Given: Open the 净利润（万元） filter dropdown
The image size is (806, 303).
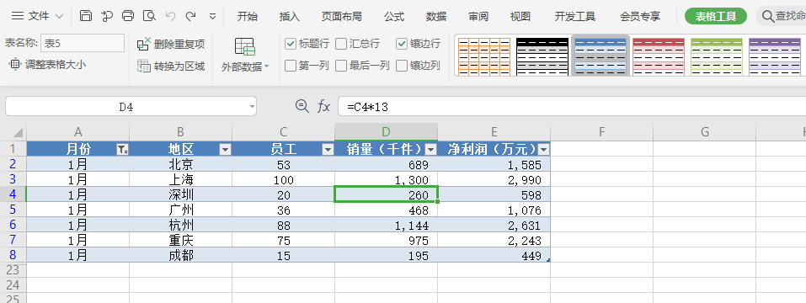Looking at the screenshot, I should click(543, 150).
